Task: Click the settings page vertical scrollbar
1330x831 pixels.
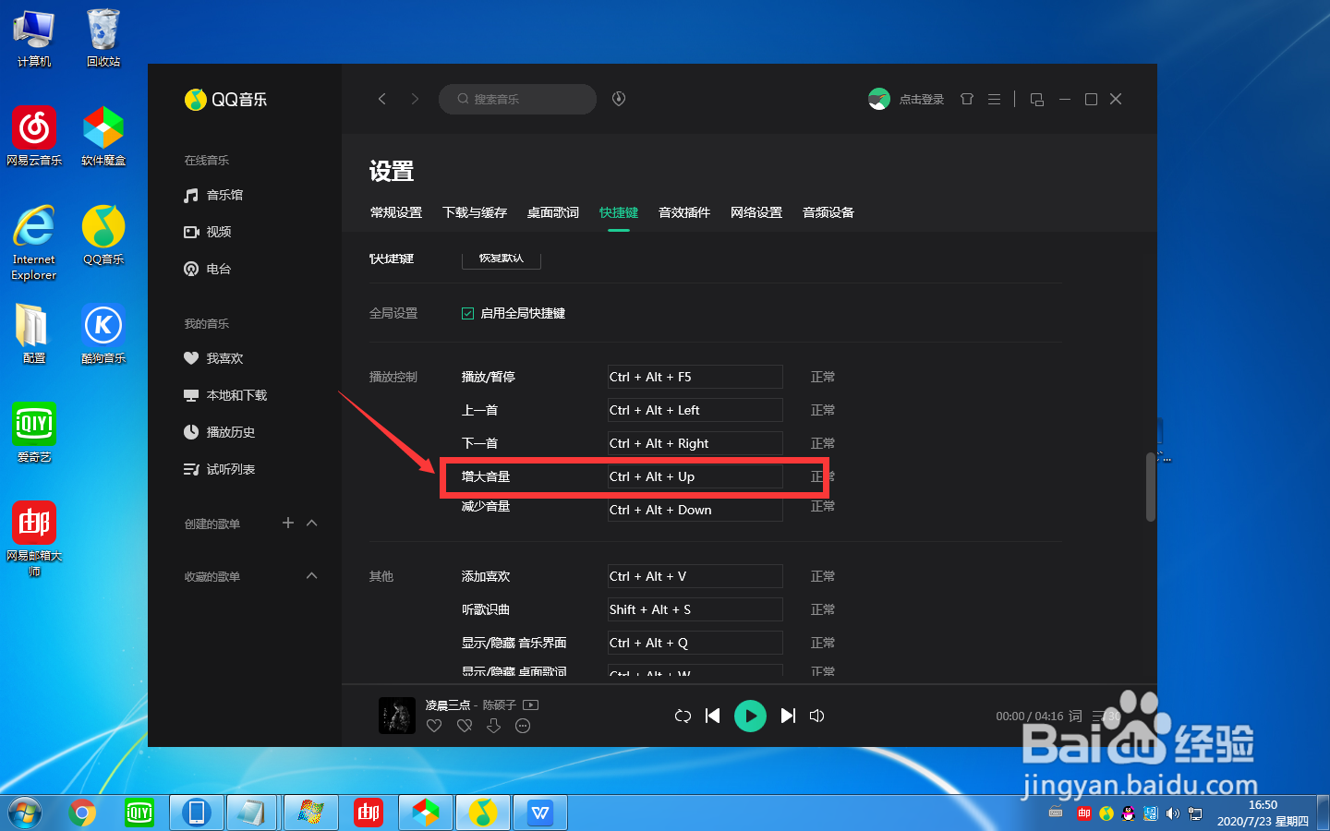Action: [1151, 487]
